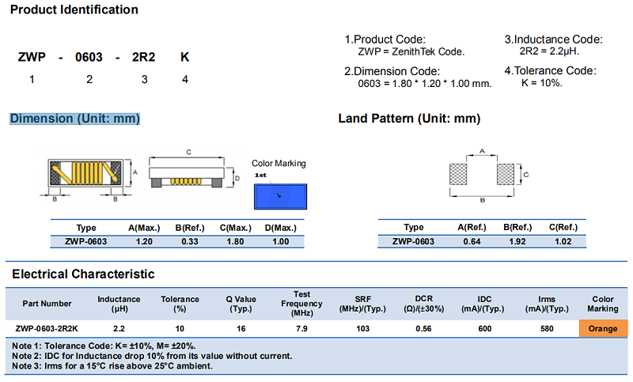
Task: Click "A(Max.)" header in dimension table
Action: (x=144, y=228)
